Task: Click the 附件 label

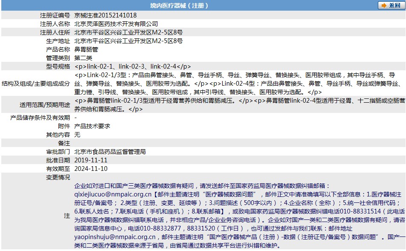Action: 64,126
